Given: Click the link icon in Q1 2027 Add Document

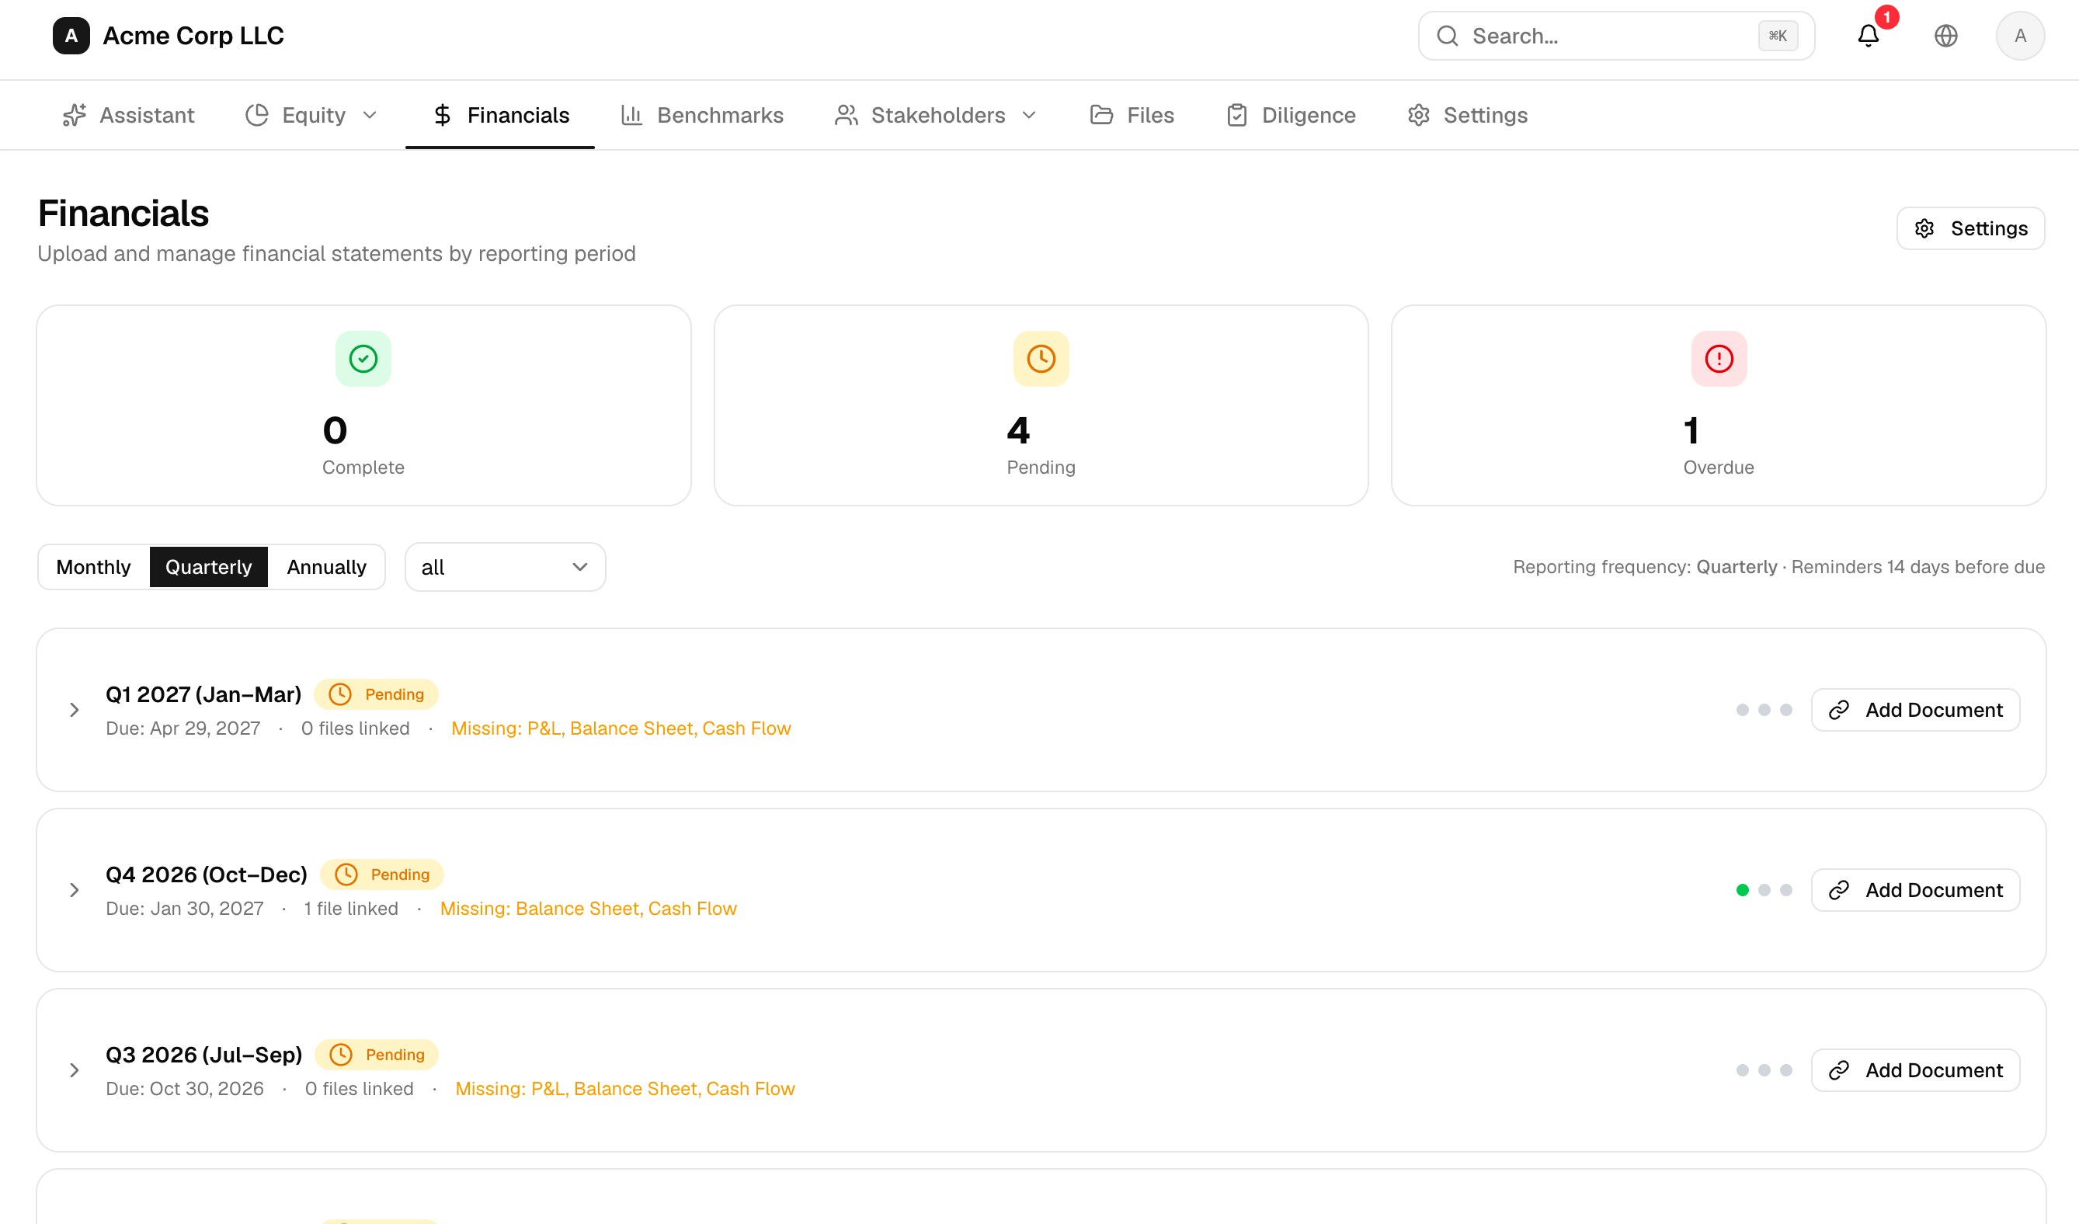Looking at the screenshot, I should click(1838, 710).
